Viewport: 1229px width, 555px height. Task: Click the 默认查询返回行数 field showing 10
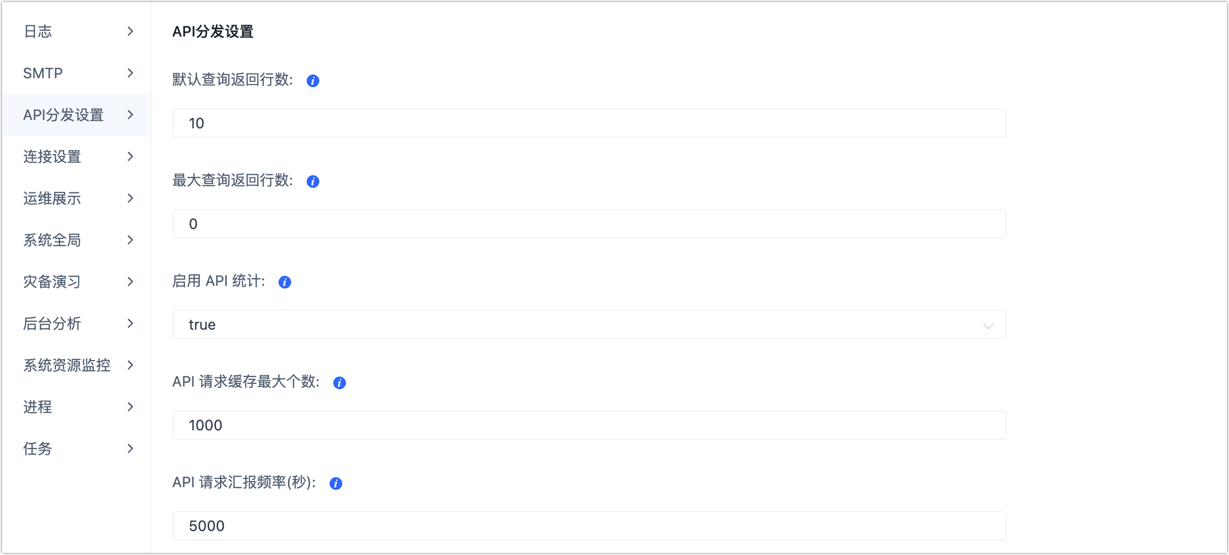point(588,123)
